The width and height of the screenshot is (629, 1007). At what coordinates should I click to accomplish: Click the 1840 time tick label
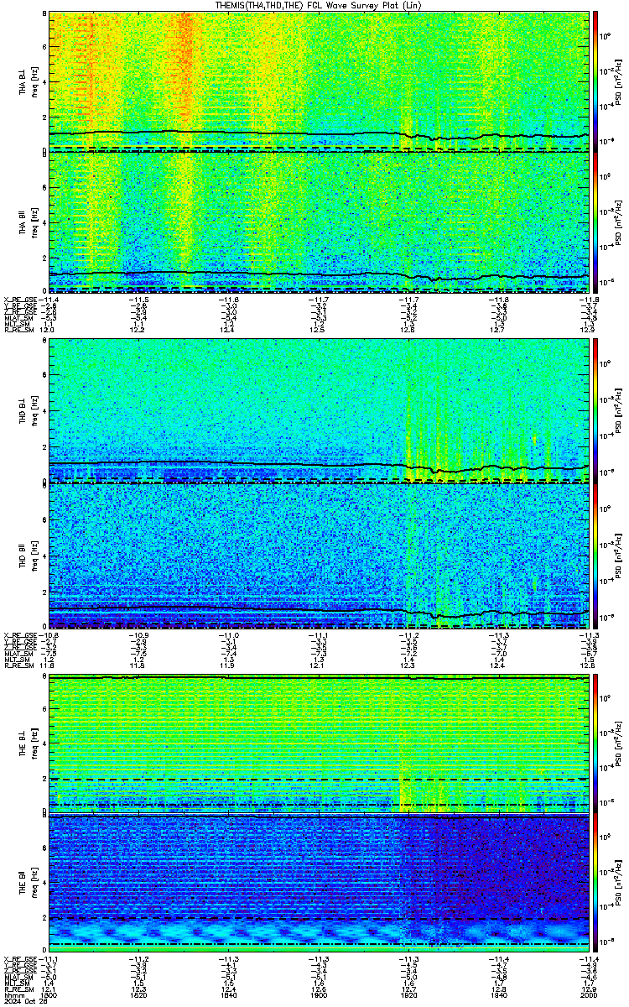[229, 996]
